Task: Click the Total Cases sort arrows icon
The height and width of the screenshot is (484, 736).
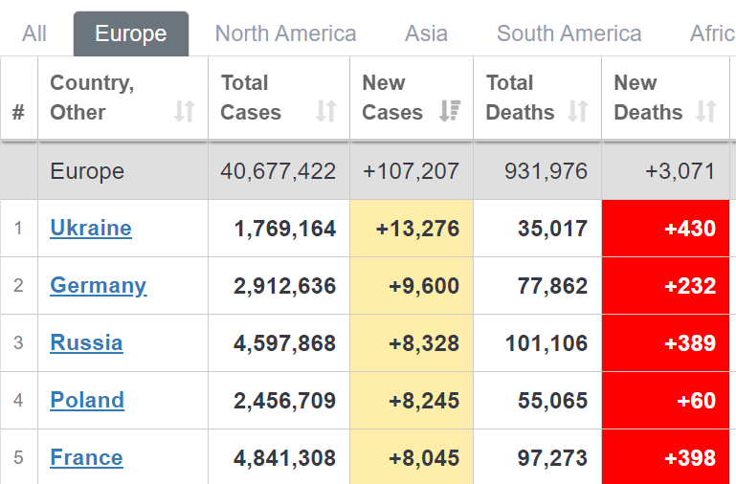Action: pos(326,112)
